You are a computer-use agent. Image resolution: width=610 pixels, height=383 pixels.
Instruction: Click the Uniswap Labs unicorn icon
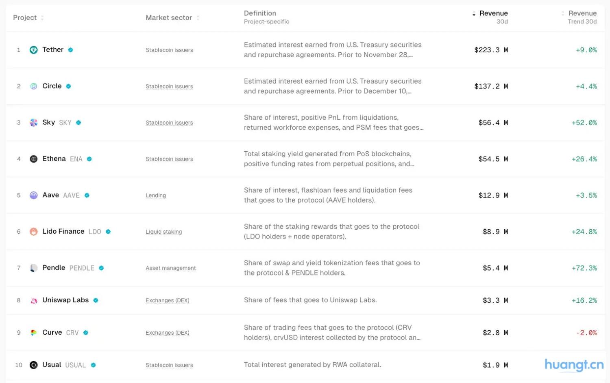34,301
